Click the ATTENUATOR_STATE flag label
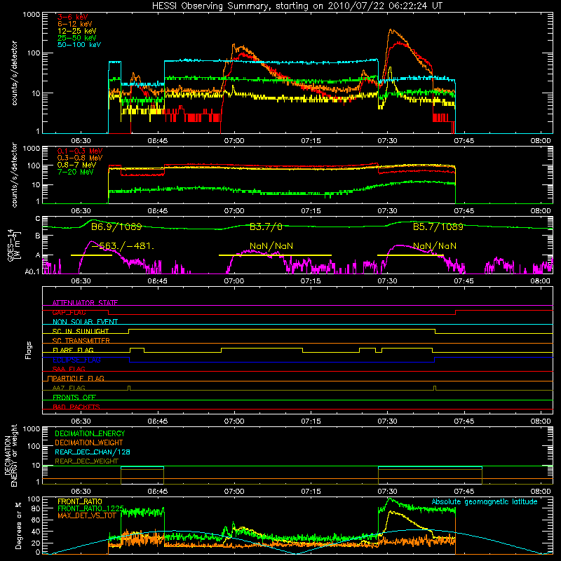Viewport: 561px width, 561px height. tap(85, 303)
